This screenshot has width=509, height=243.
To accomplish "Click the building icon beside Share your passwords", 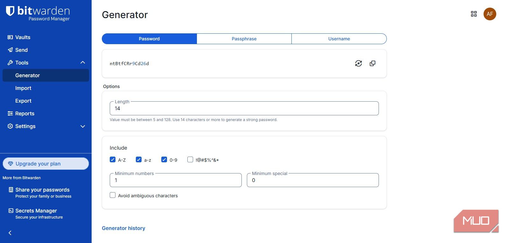I will 11,190.
